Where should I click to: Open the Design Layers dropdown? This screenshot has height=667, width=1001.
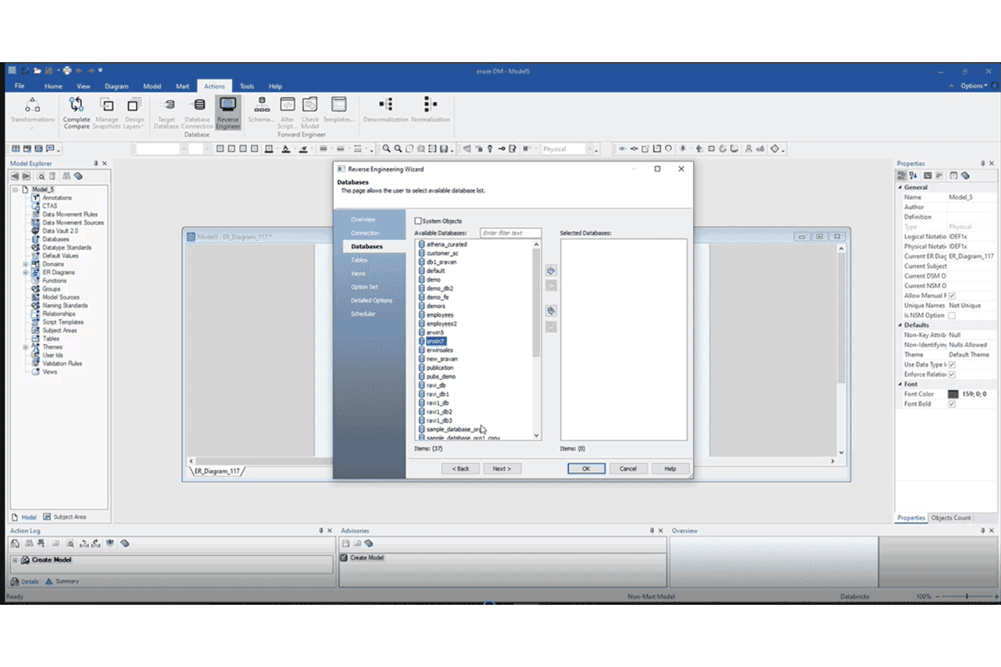[134, 112]
